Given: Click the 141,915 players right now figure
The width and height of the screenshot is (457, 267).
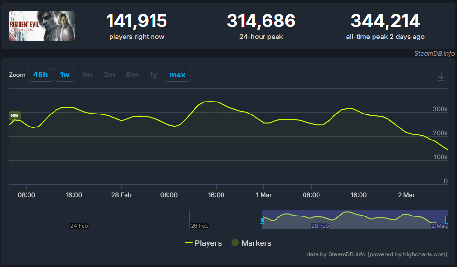Looking at the screenshot, I should [137, 21].
